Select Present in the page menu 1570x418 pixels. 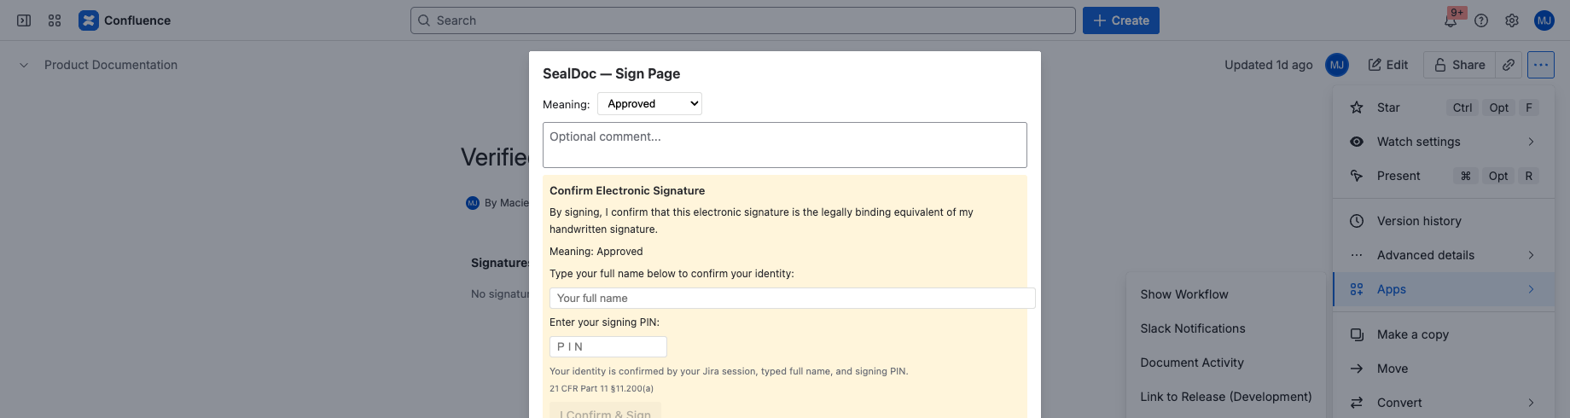click(x=1443, y=176)
